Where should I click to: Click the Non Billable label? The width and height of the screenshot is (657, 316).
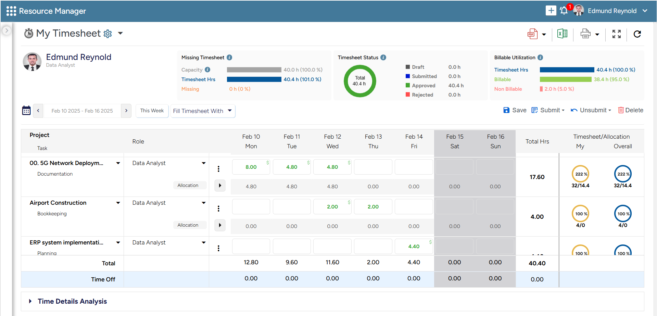[x=508, y=89]
